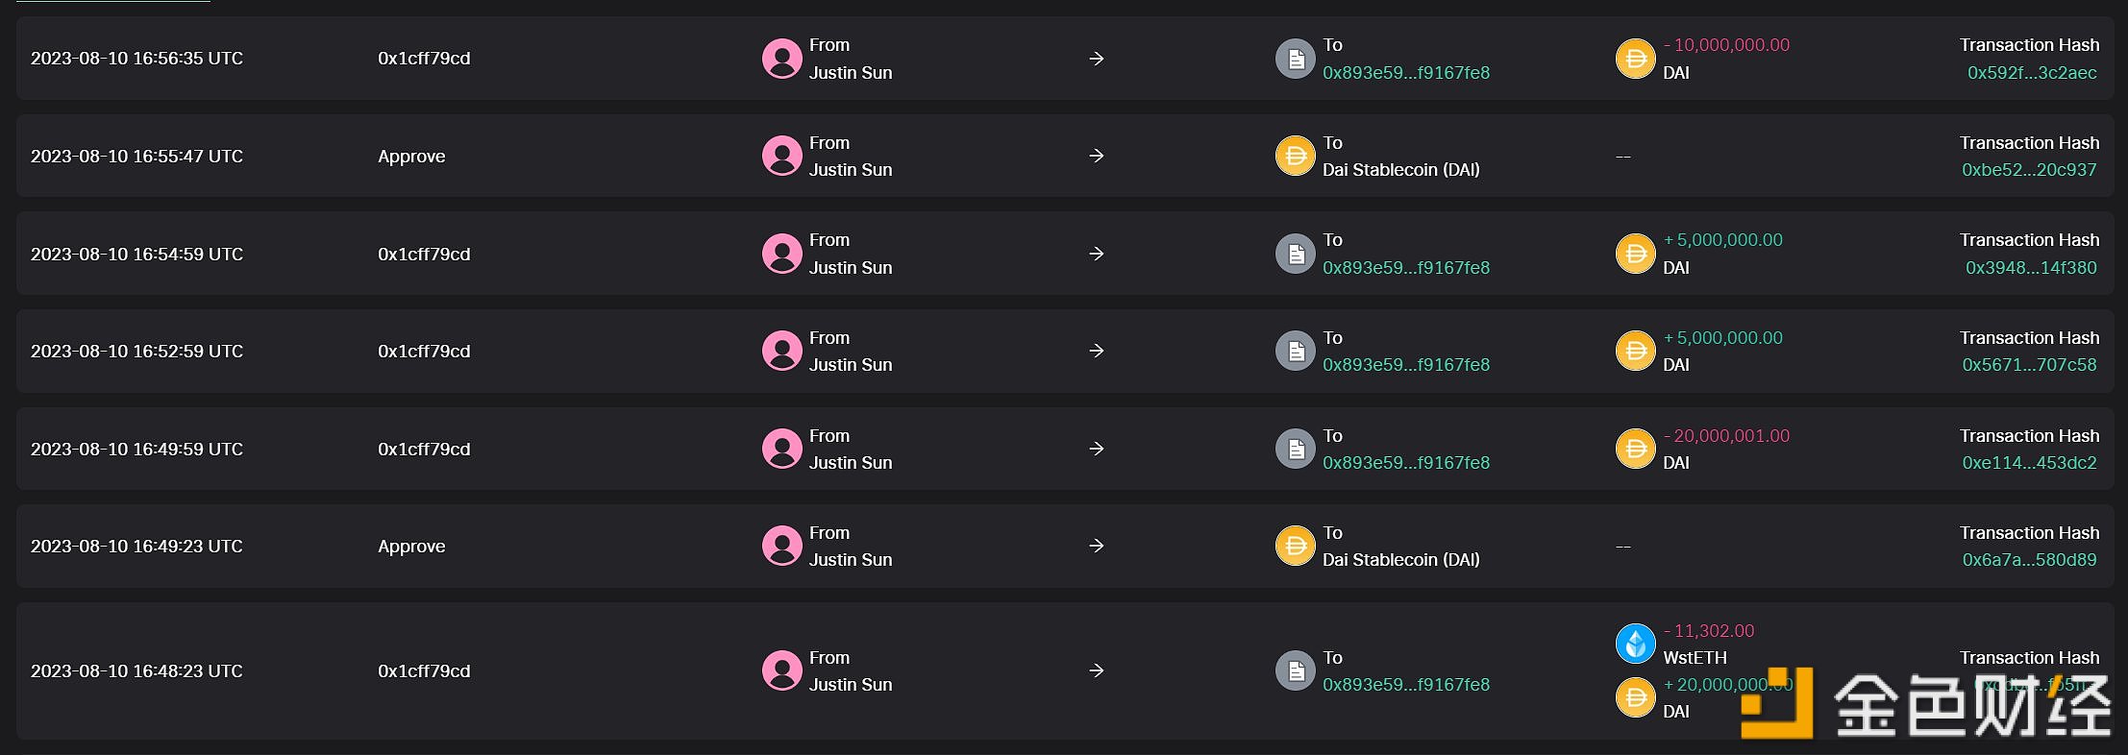Click Dai Stablecoin (DAI) label in 16:55:47 row
This screenshot has height=755, width=2128.
point(1400,169)
